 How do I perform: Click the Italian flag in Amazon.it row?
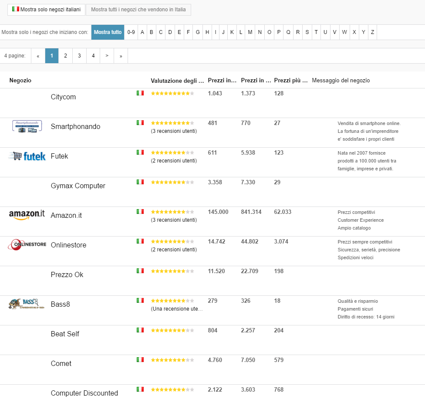point(140,212)
